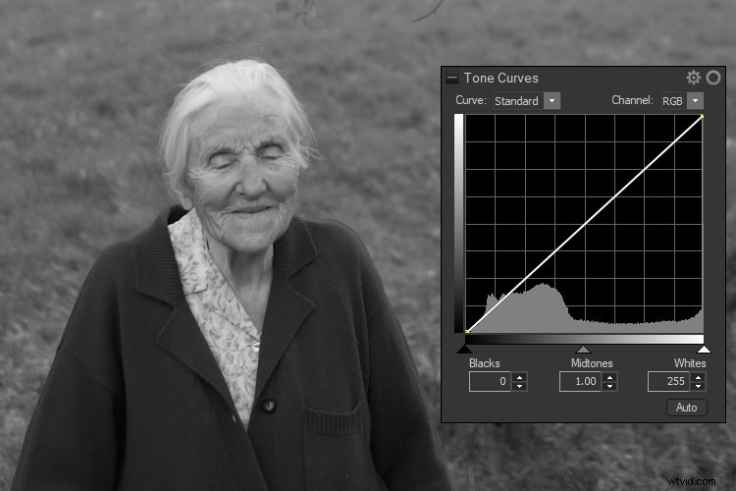Click the Auto button
736x491 pixels.
(686, 408)
